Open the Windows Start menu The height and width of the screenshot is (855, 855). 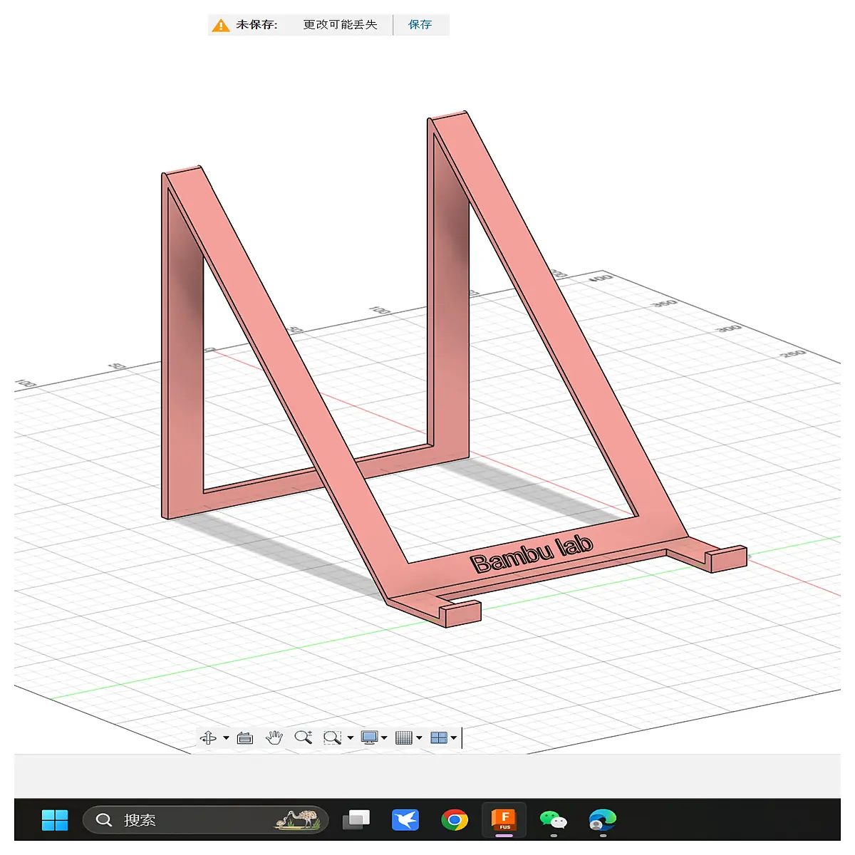[x=55, y=820]
